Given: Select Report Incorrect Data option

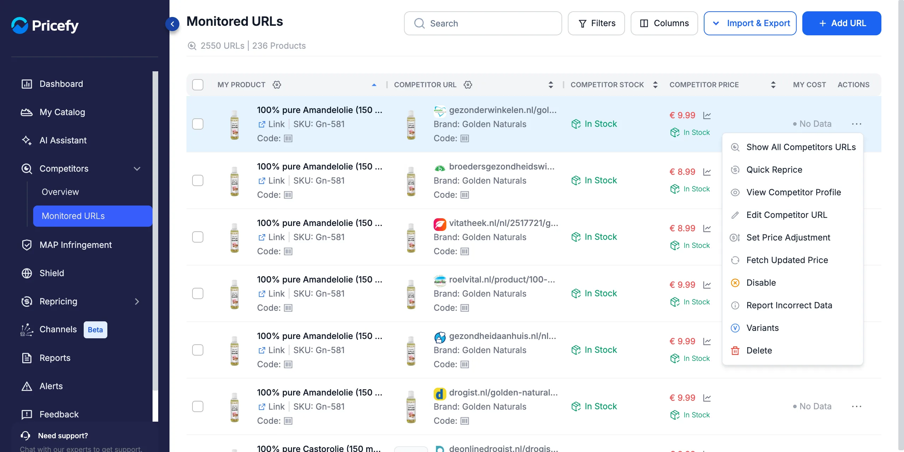Looking at the screenshot, I should click(793, 305).
